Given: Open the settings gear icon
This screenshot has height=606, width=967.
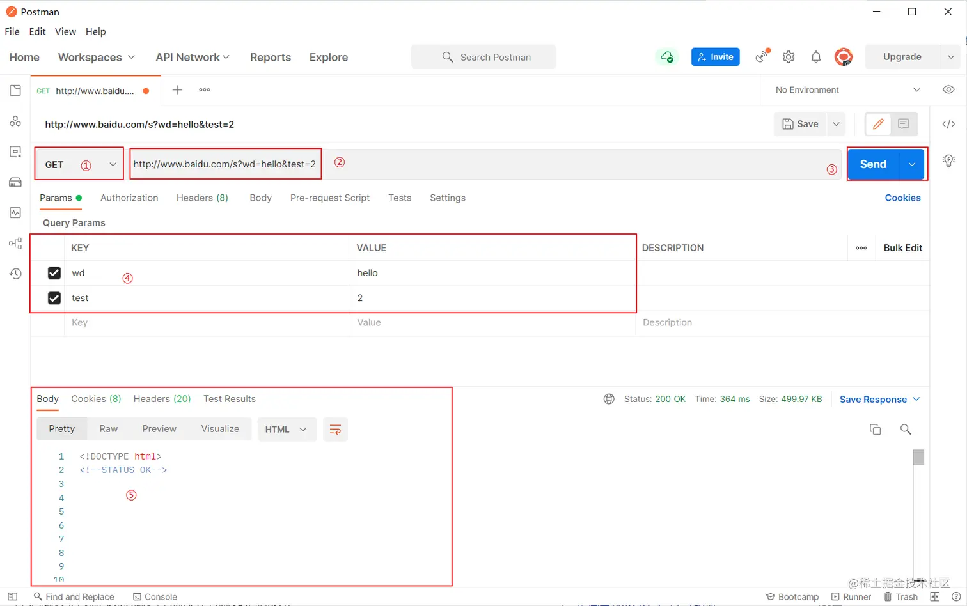Looking at the screenshot, I should tap(789, 57).
